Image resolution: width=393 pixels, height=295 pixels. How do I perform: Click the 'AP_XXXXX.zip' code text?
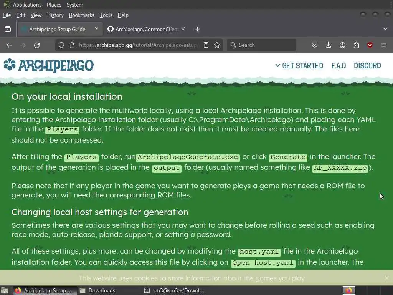pos(340,168)
